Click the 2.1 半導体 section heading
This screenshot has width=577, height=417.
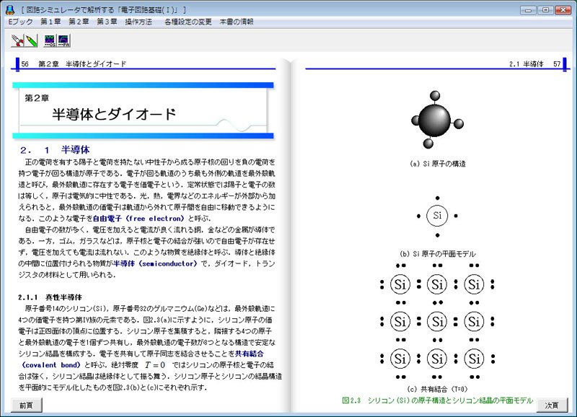coord(56,150)
